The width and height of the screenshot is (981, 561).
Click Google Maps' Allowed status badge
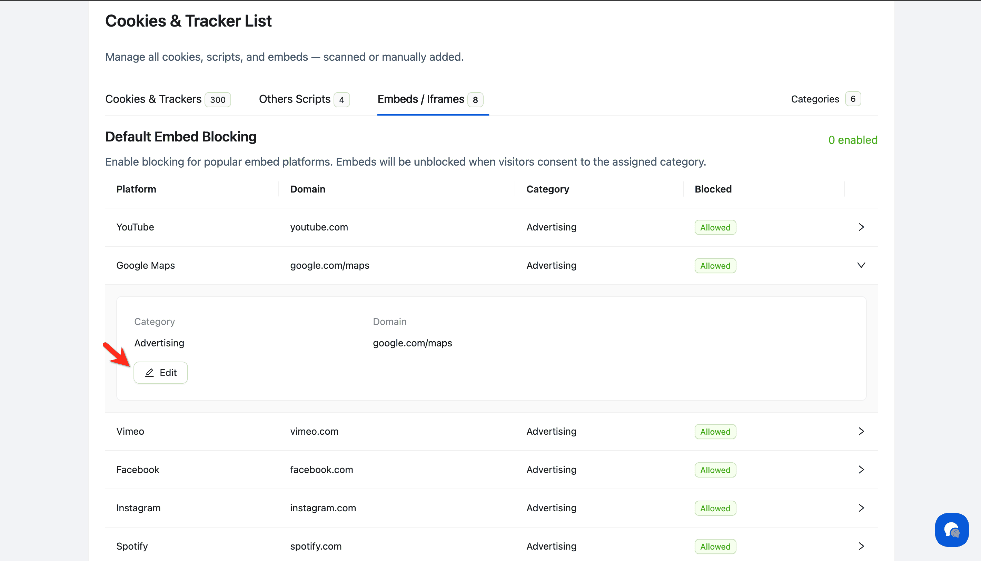click(715, 266)
